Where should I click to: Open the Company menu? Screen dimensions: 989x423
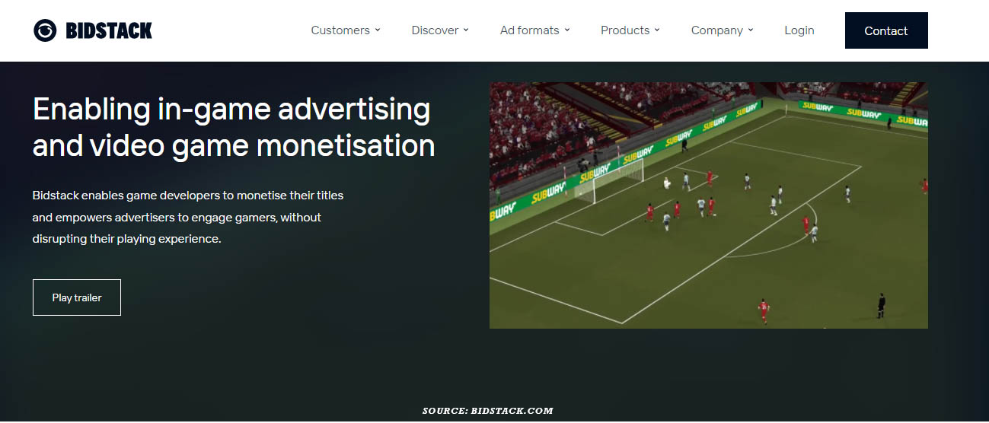point(717,30)
